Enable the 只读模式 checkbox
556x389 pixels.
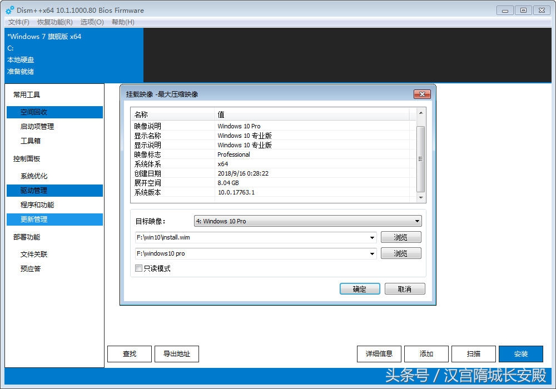[x=138, y=268]
